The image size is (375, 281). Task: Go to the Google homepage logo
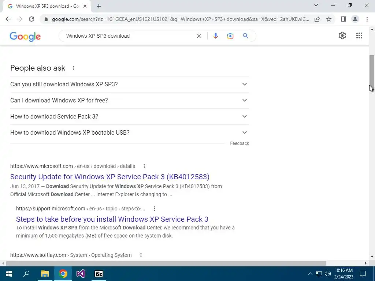pos(25,36)
